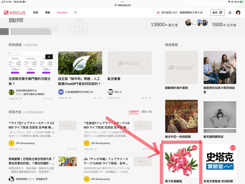Open the 留學芬蘭的必備資訊 publication link
Screen dimensions: 245x184
(34, 94)
